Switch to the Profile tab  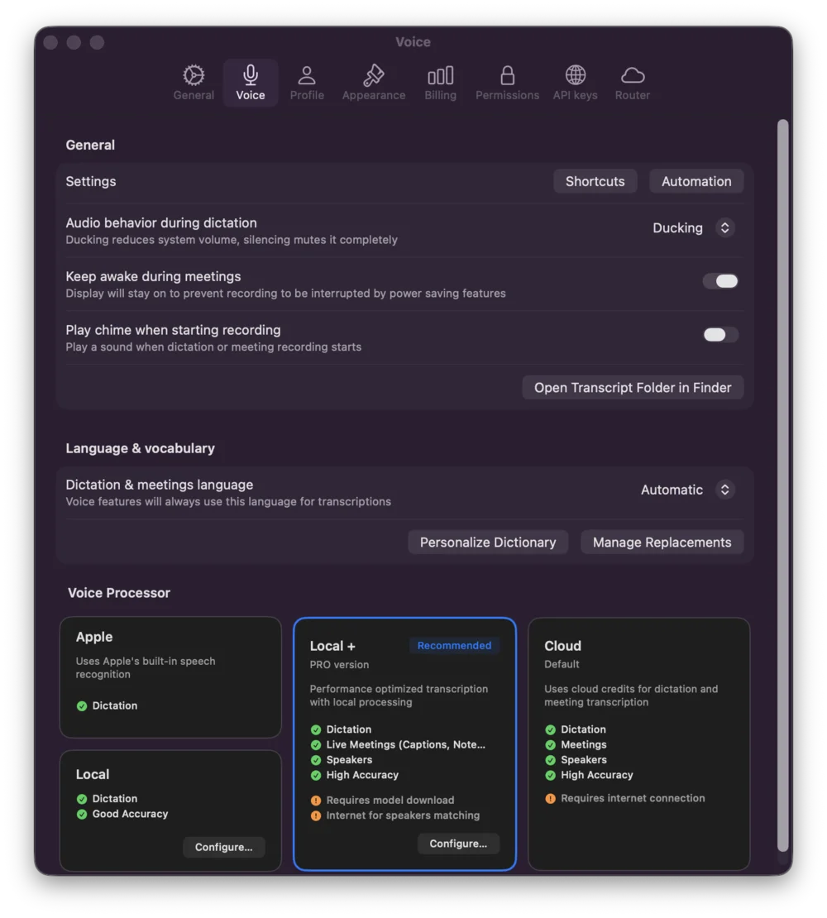[307, 81]
